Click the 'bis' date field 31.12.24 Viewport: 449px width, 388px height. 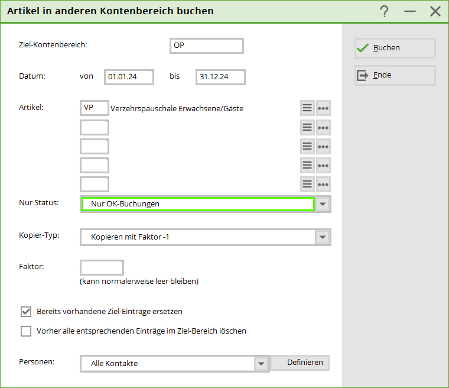click(220, 77)
